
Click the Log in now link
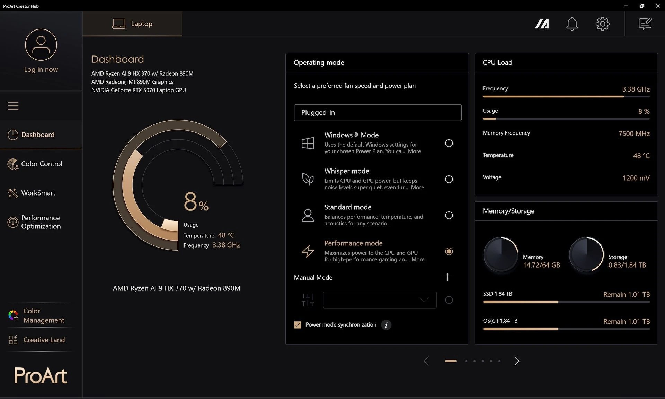[41, 69]
